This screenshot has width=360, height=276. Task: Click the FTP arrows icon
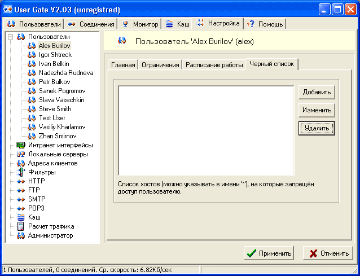click(21, 190)
